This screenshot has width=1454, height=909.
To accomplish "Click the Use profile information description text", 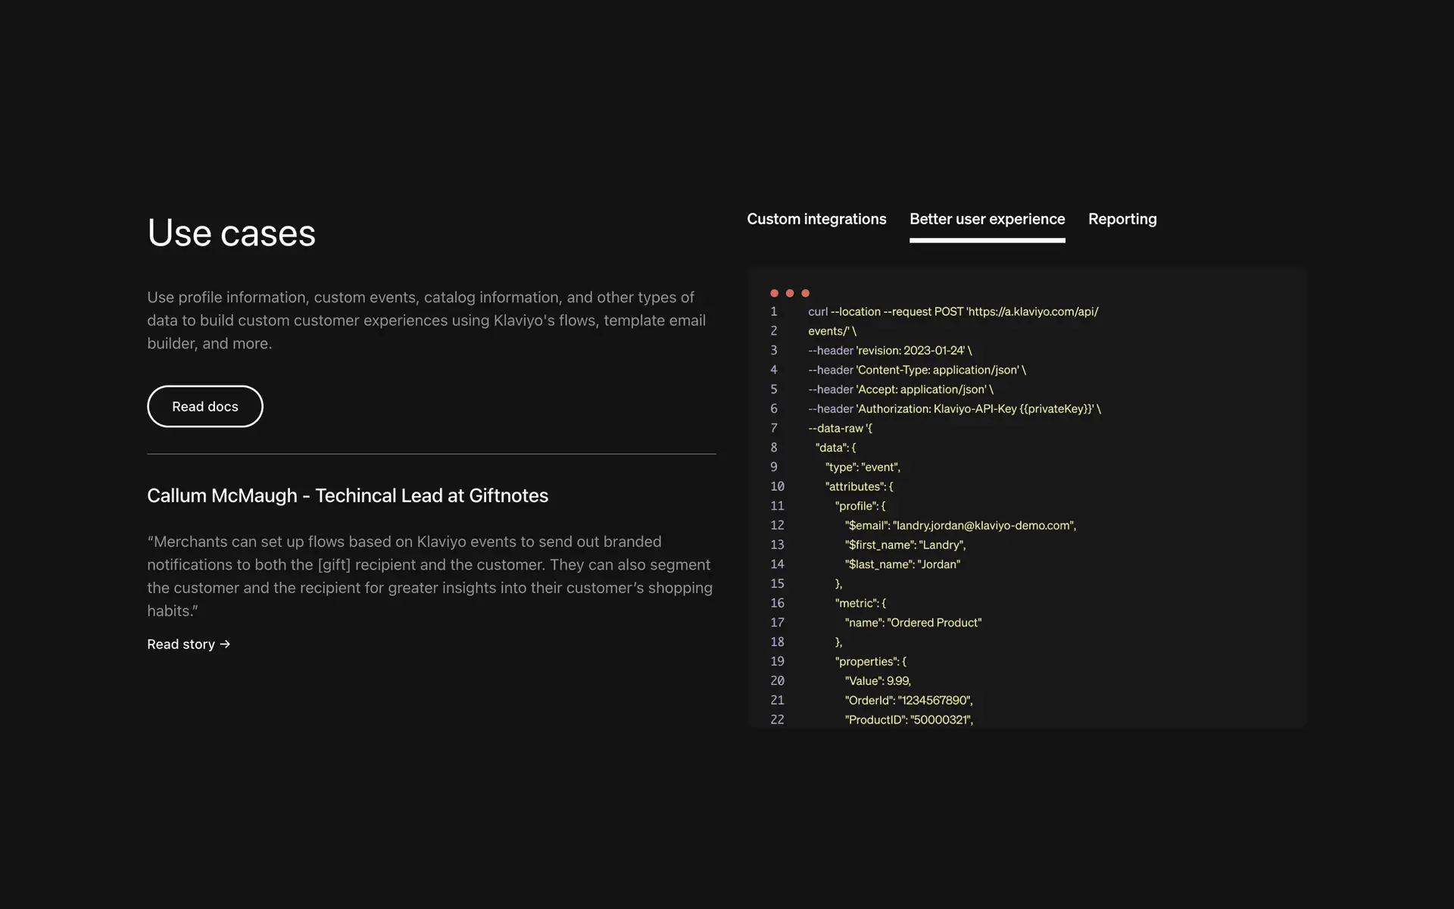I will coord(426,320).
